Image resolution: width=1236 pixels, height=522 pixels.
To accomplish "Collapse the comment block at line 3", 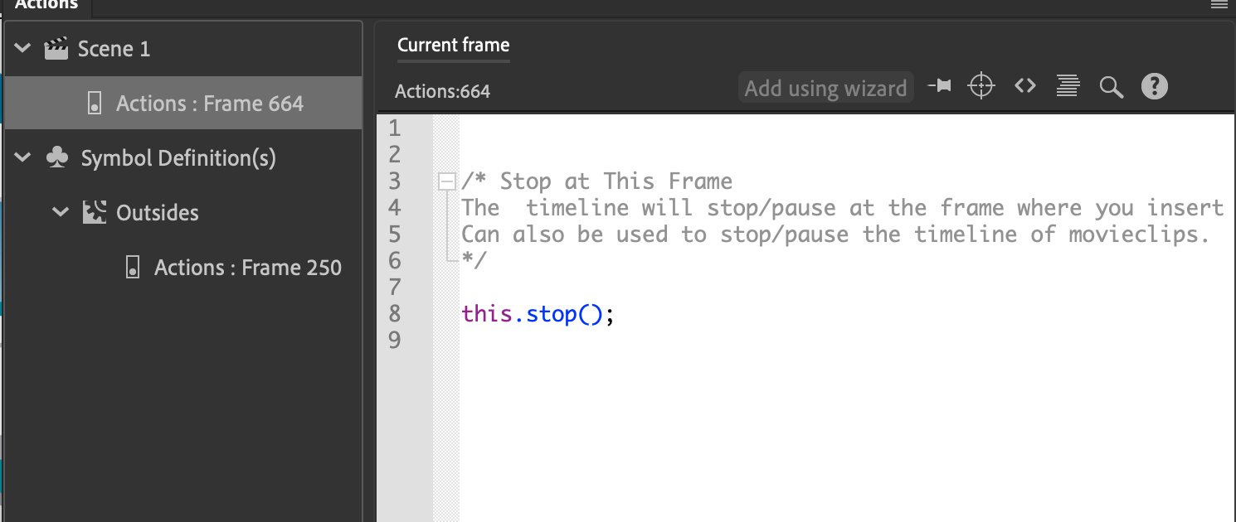I will click(446, 180).
